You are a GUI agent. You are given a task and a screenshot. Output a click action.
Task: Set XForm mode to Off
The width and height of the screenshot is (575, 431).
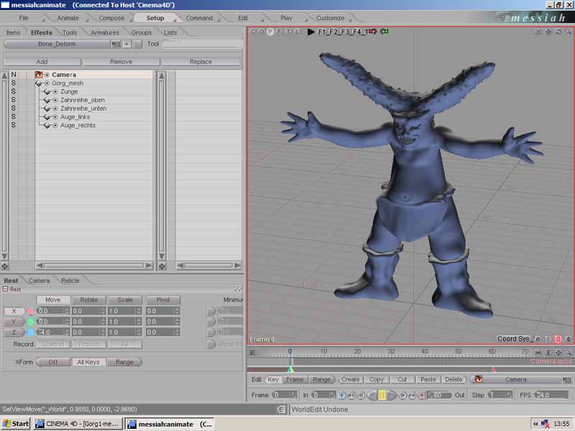click(53, 362)
